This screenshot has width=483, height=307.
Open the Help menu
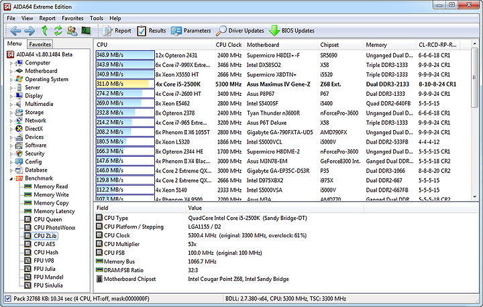[x=115, y=18]
